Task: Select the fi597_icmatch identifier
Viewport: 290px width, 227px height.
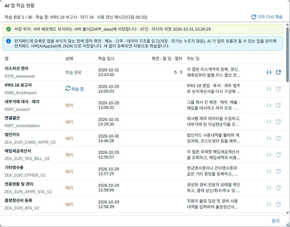Action: click(x=17, y=109)
